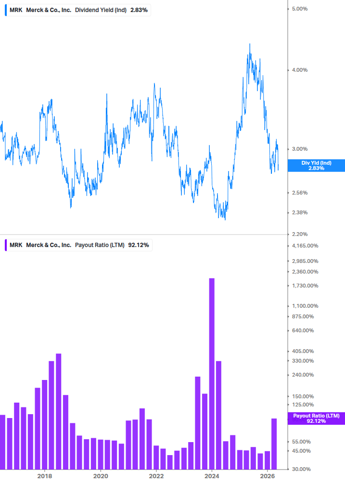Screen dimensions: 345x484
Task: Click the 640.00% payout axis label
Action: click(303, 330)
